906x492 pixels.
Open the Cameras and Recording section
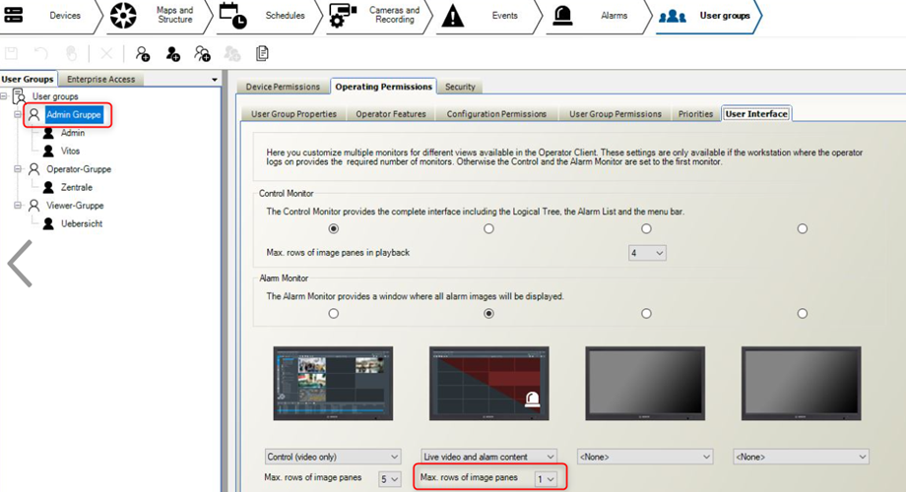[343, 16]
